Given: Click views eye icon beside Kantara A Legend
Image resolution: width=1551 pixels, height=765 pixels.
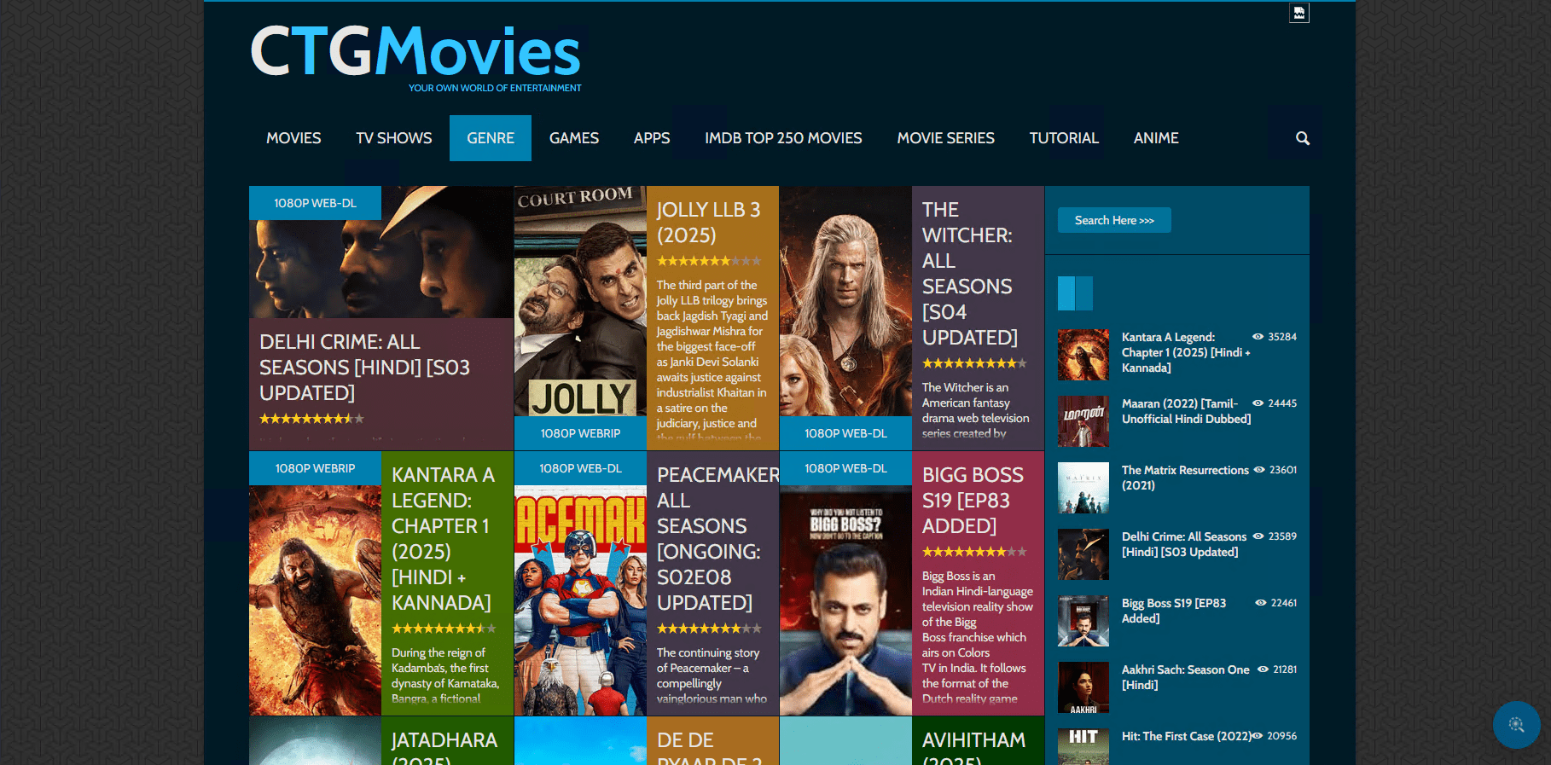Looking at the screenshot, I should click(1258, 337).
